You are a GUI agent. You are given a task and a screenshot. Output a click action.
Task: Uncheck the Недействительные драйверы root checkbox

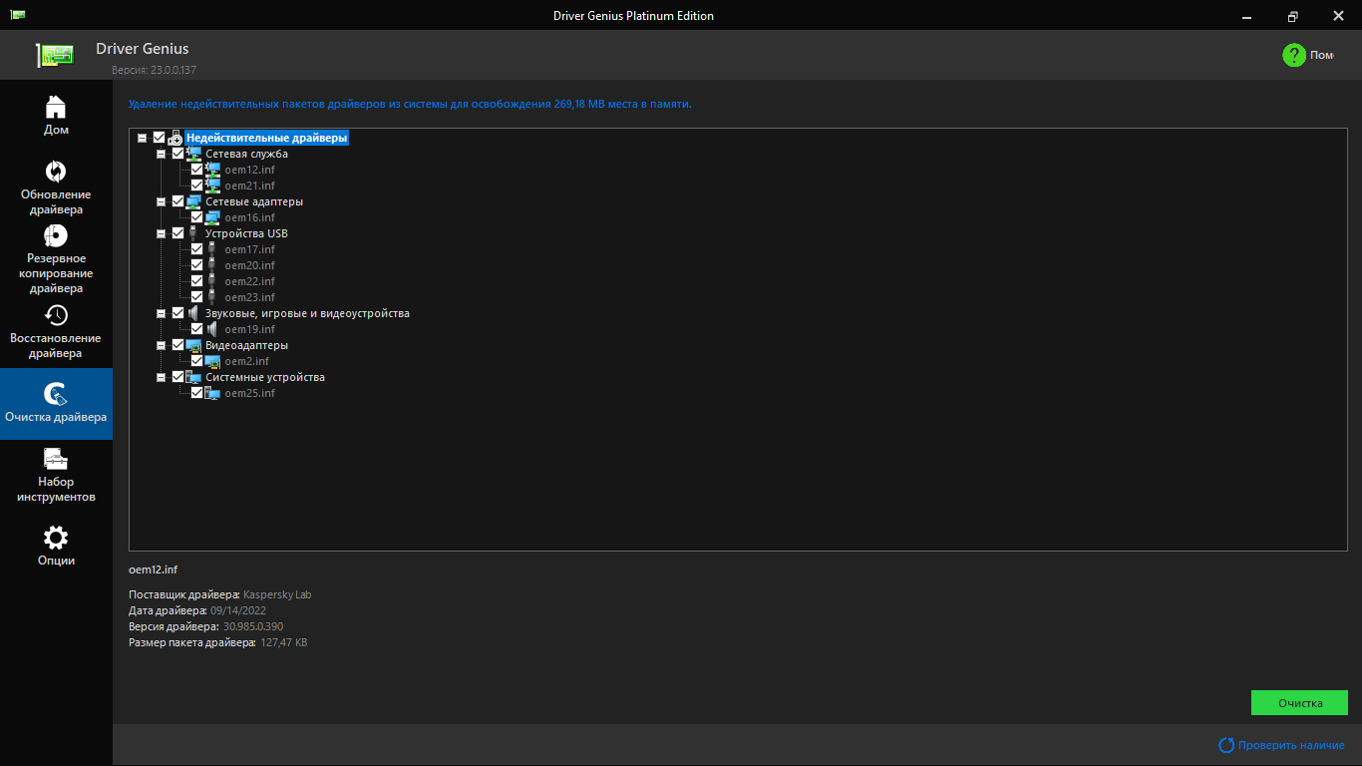click(159, 138)
